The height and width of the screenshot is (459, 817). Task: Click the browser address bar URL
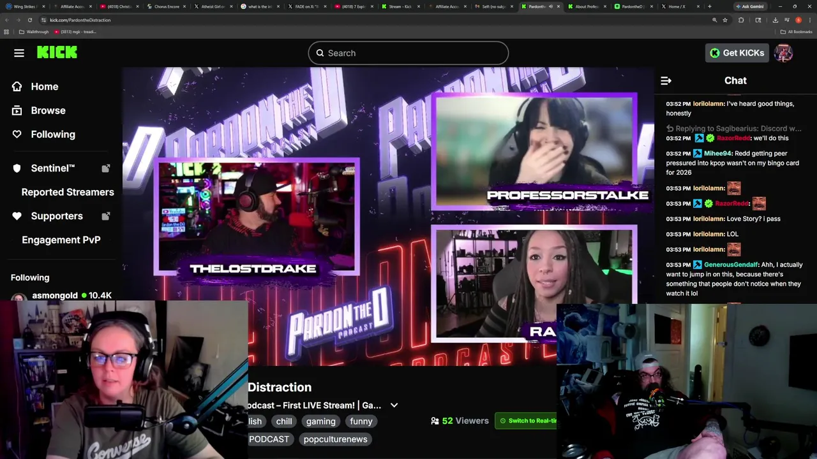click(x=80, y=20)
